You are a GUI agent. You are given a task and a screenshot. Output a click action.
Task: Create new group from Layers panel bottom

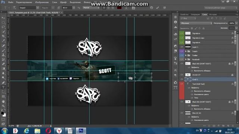(x=223, y=126)
